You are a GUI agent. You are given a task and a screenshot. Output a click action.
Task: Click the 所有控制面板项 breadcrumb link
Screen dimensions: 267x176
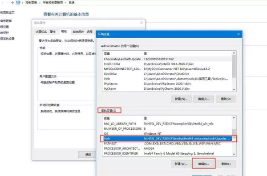(x=53, y=3)
